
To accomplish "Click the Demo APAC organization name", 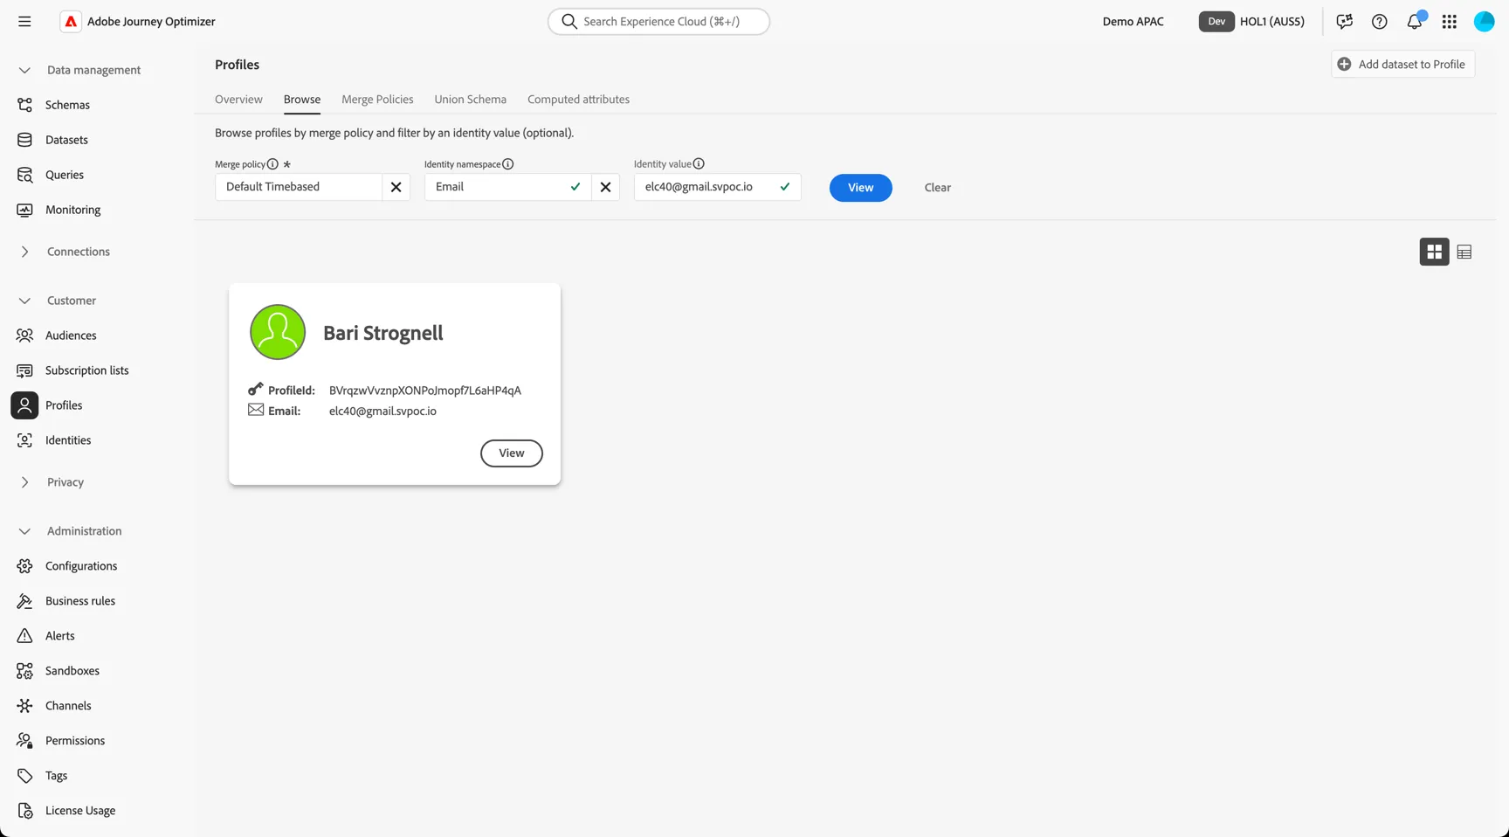I will pos(1133,21).
